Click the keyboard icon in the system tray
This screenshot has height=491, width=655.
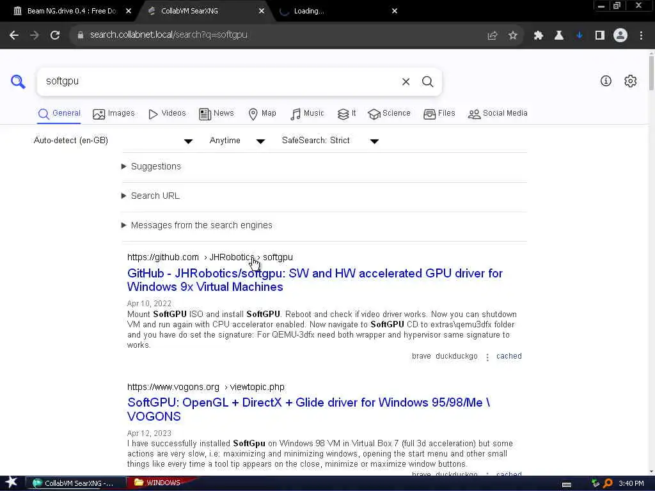(x=567, y=485)
